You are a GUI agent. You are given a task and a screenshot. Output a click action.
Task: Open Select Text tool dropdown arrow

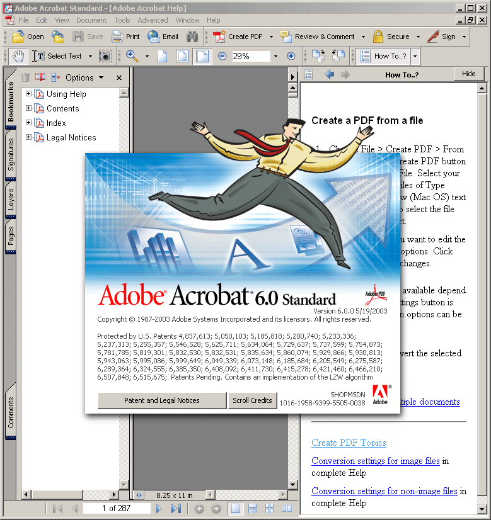click(90, 57)
